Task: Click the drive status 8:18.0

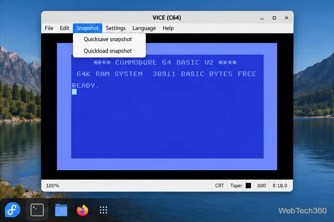Action: 280,185
